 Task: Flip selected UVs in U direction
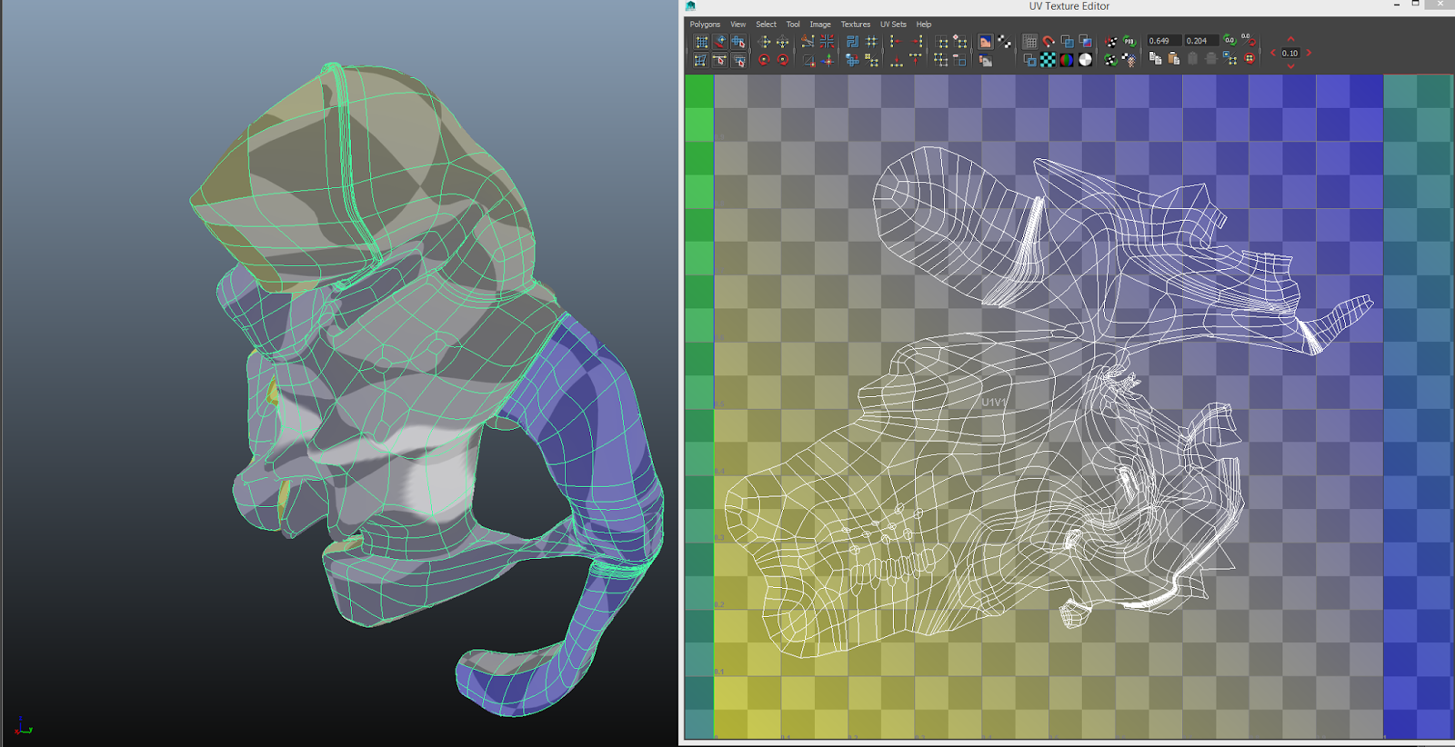click(765, 41)
